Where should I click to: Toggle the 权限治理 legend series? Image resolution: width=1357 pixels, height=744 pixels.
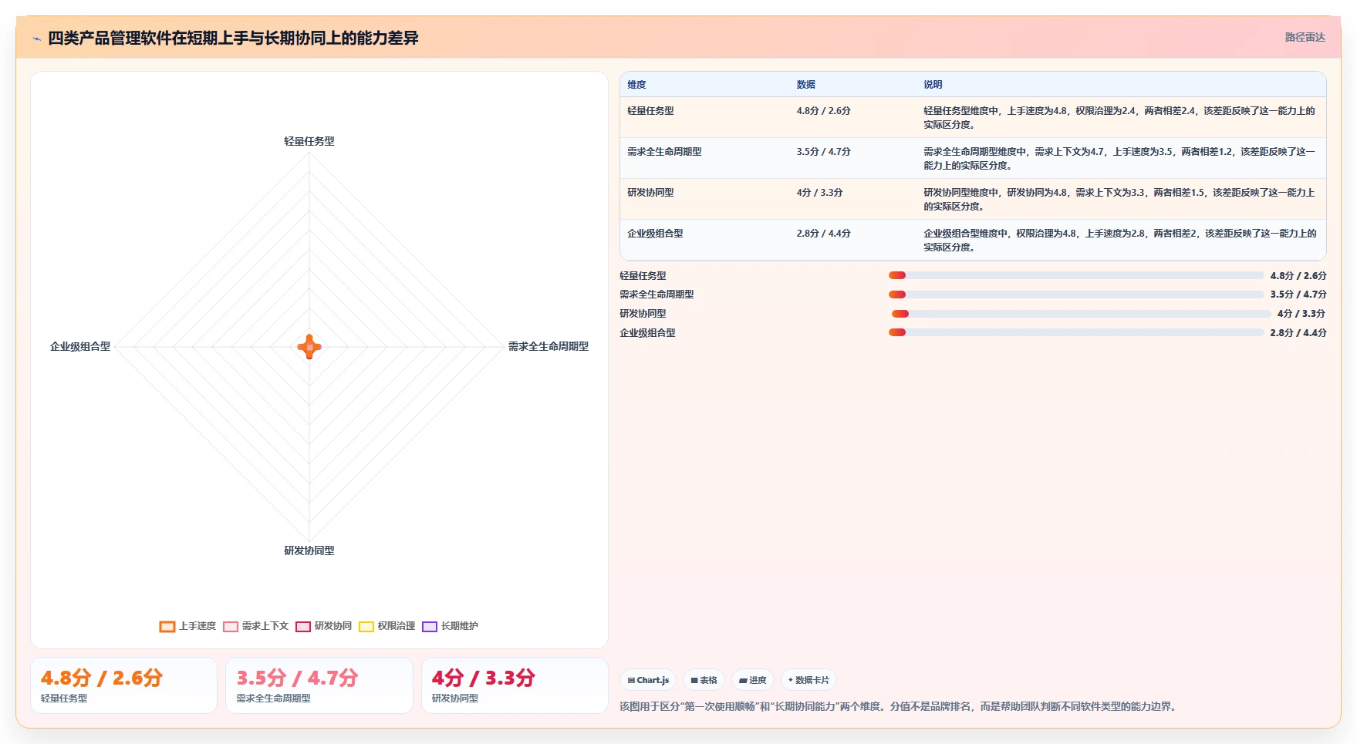click(x=387, y=626)
